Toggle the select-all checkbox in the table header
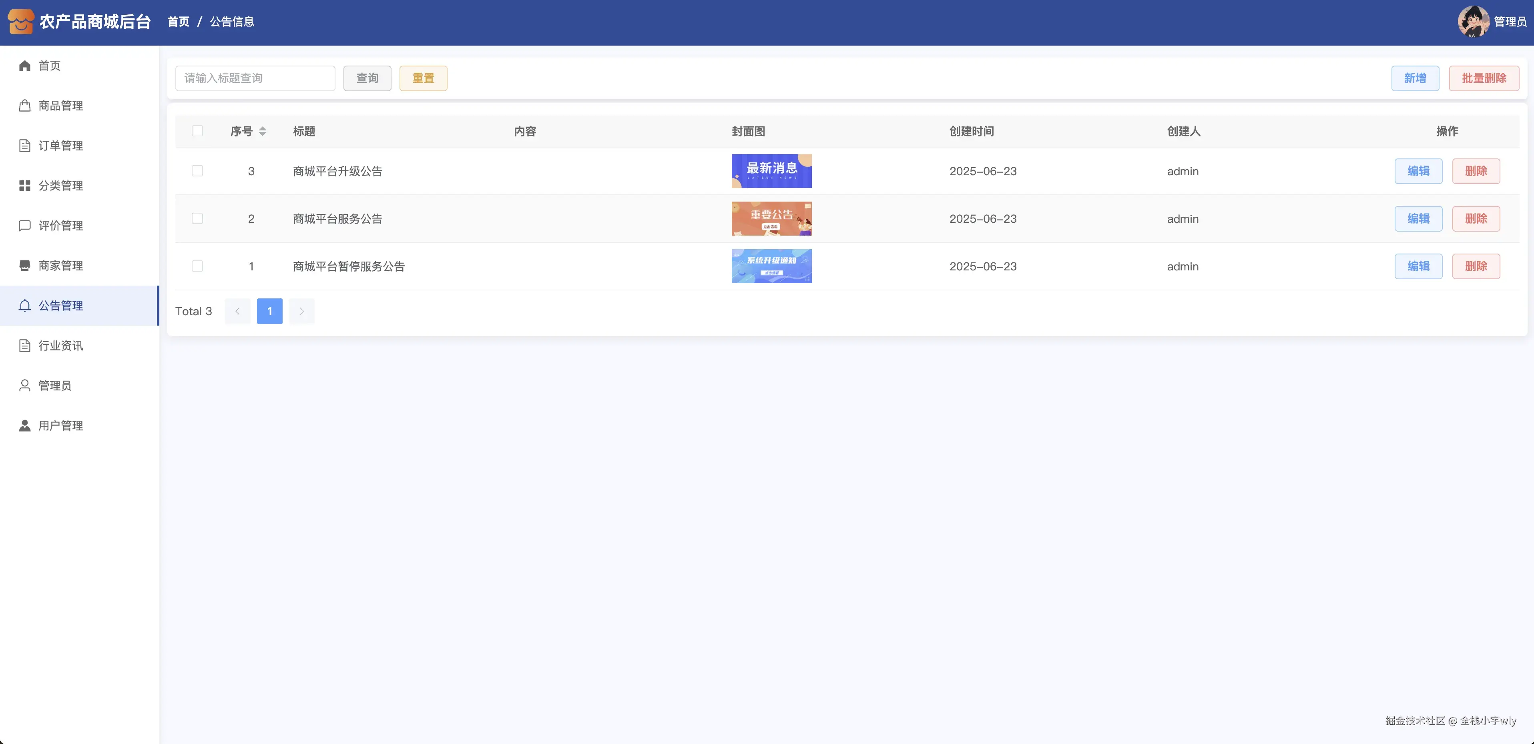The height and width of the screenshot is (744, 1534). point(197,131)
